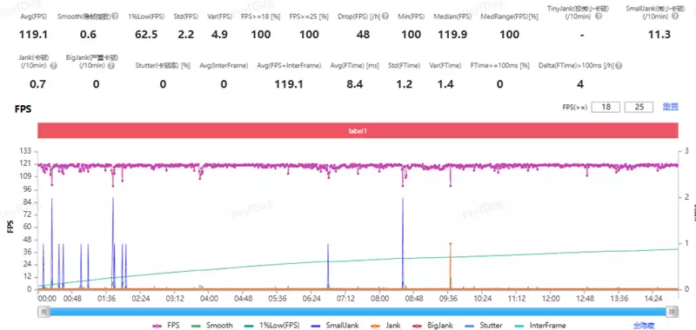The height and width of the screenshot is (330, 696).
Task: Select Var(FPS) value 4.9
Action: point(219,35)
